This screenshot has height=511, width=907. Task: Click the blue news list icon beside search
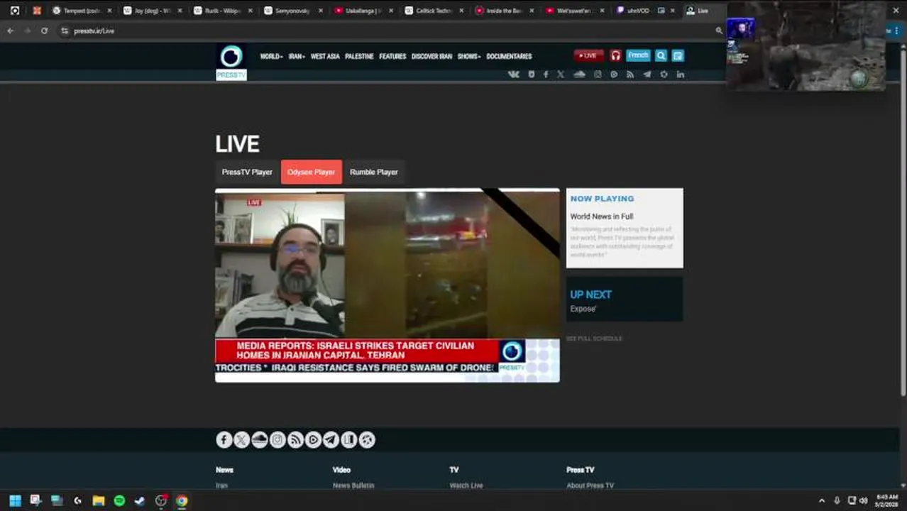[678, 55]
